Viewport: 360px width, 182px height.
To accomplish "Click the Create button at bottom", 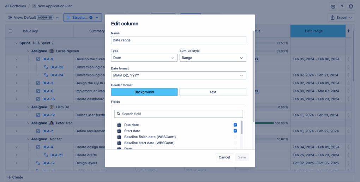I will 15,177.
